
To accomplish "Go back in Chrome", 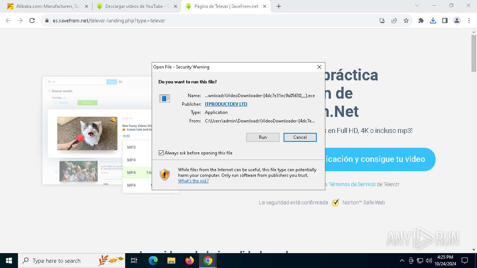I will (8, 21).
